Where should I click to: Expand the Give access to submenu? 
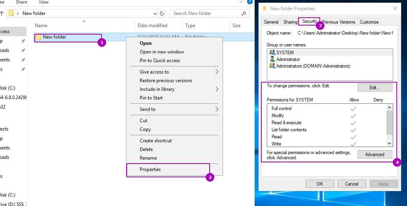(217, 72)
